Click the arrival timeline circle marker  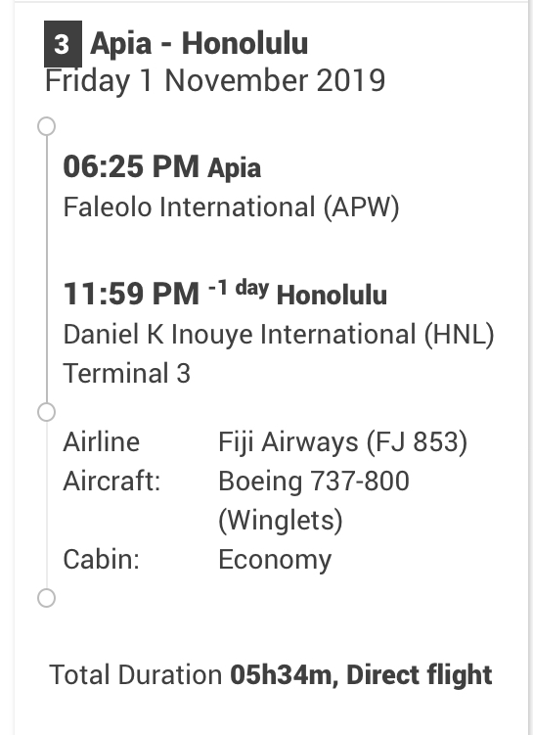pos(46,412)
